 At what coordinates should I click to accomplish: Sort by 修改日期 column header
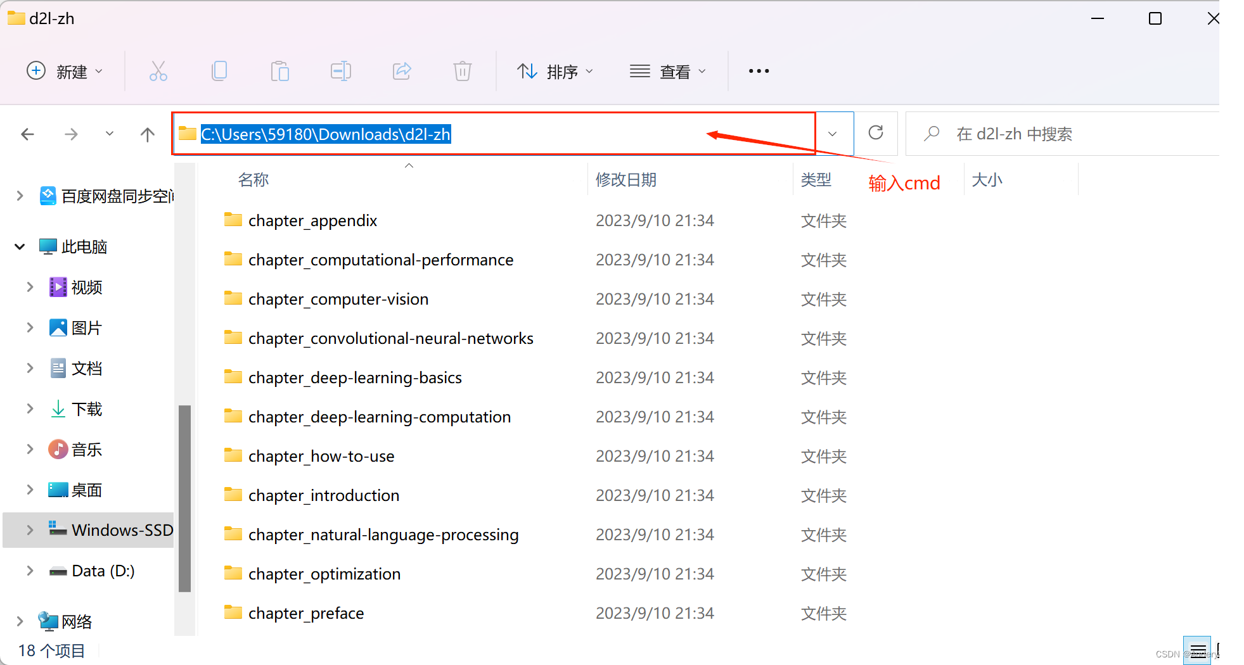tap(626, 180)
